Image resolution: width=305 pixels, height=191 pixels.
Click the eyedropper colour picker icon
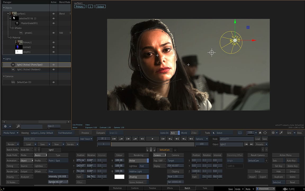(x=281, y=133)
